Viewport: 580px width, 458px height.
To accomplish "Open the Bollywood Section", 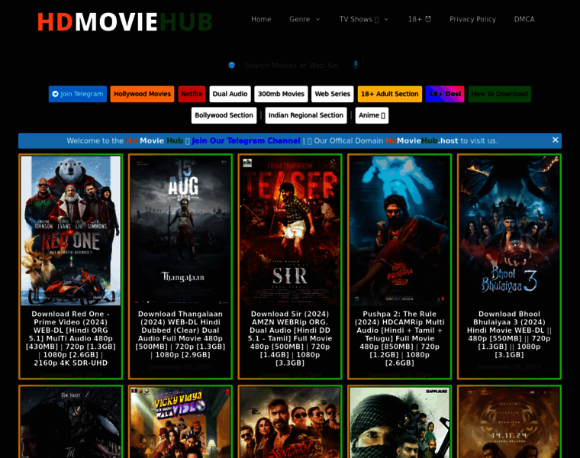I will (x=224, y=115).
